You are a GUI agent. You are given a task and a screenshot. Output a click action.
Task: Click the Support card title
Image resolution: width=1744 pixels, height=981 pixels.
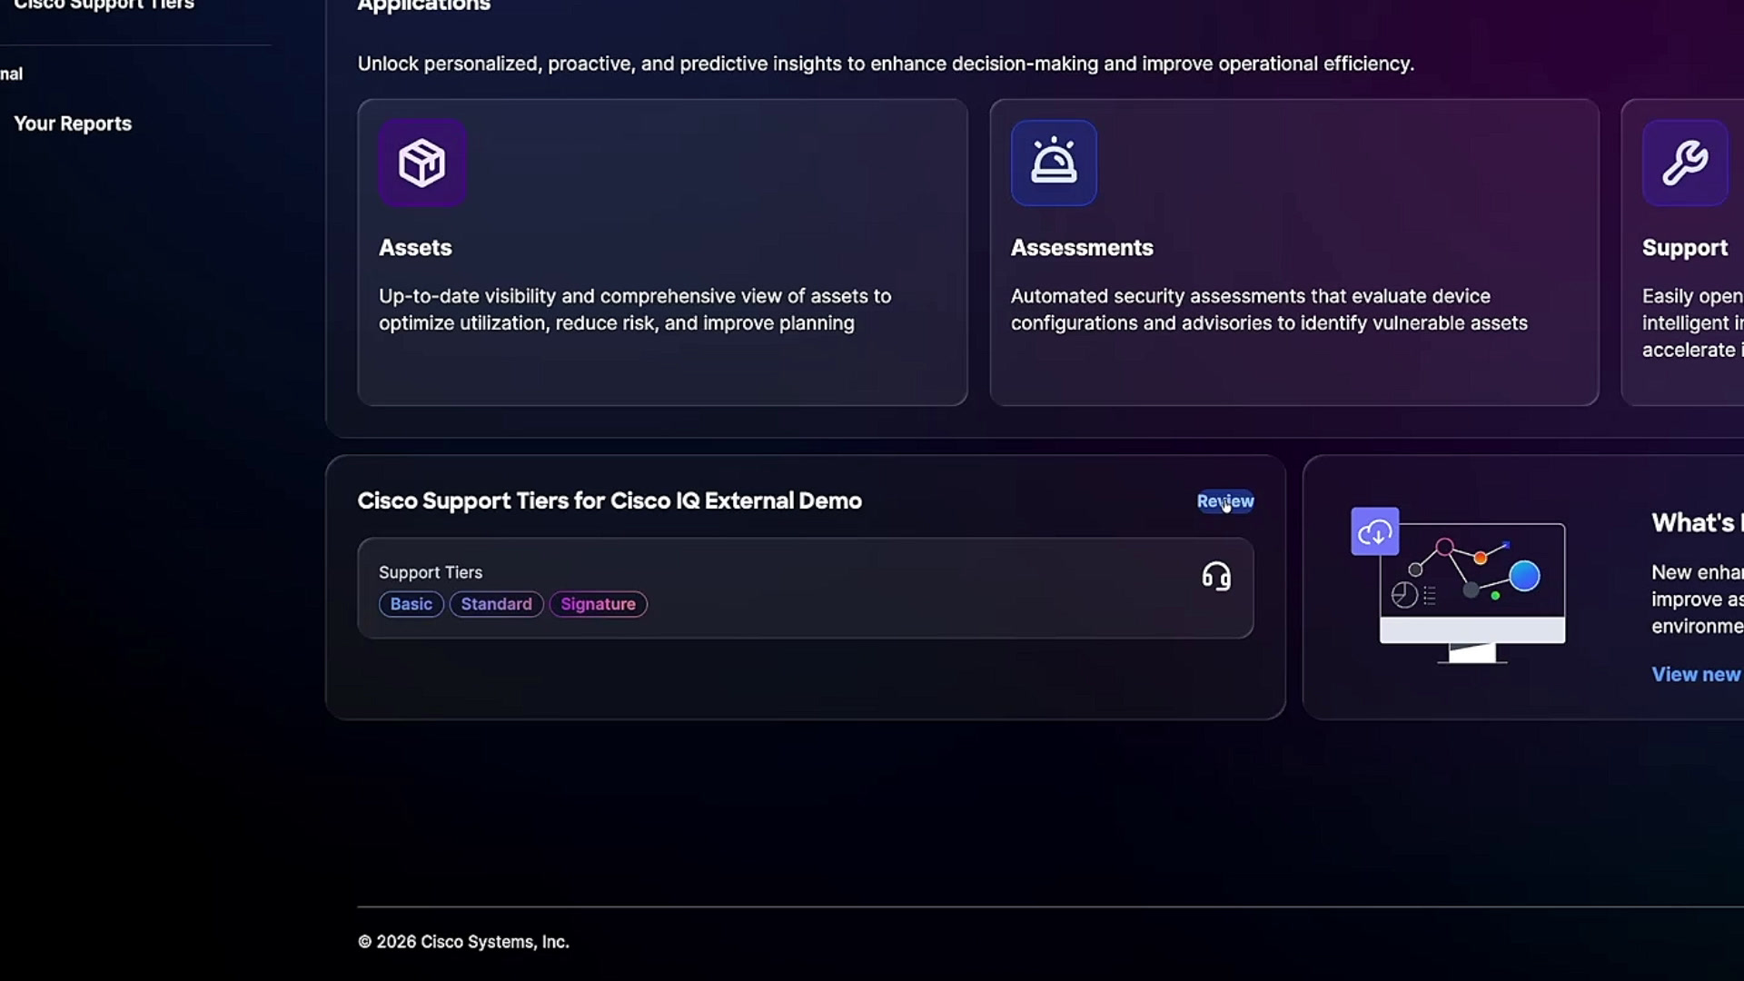click(1685, 247)
